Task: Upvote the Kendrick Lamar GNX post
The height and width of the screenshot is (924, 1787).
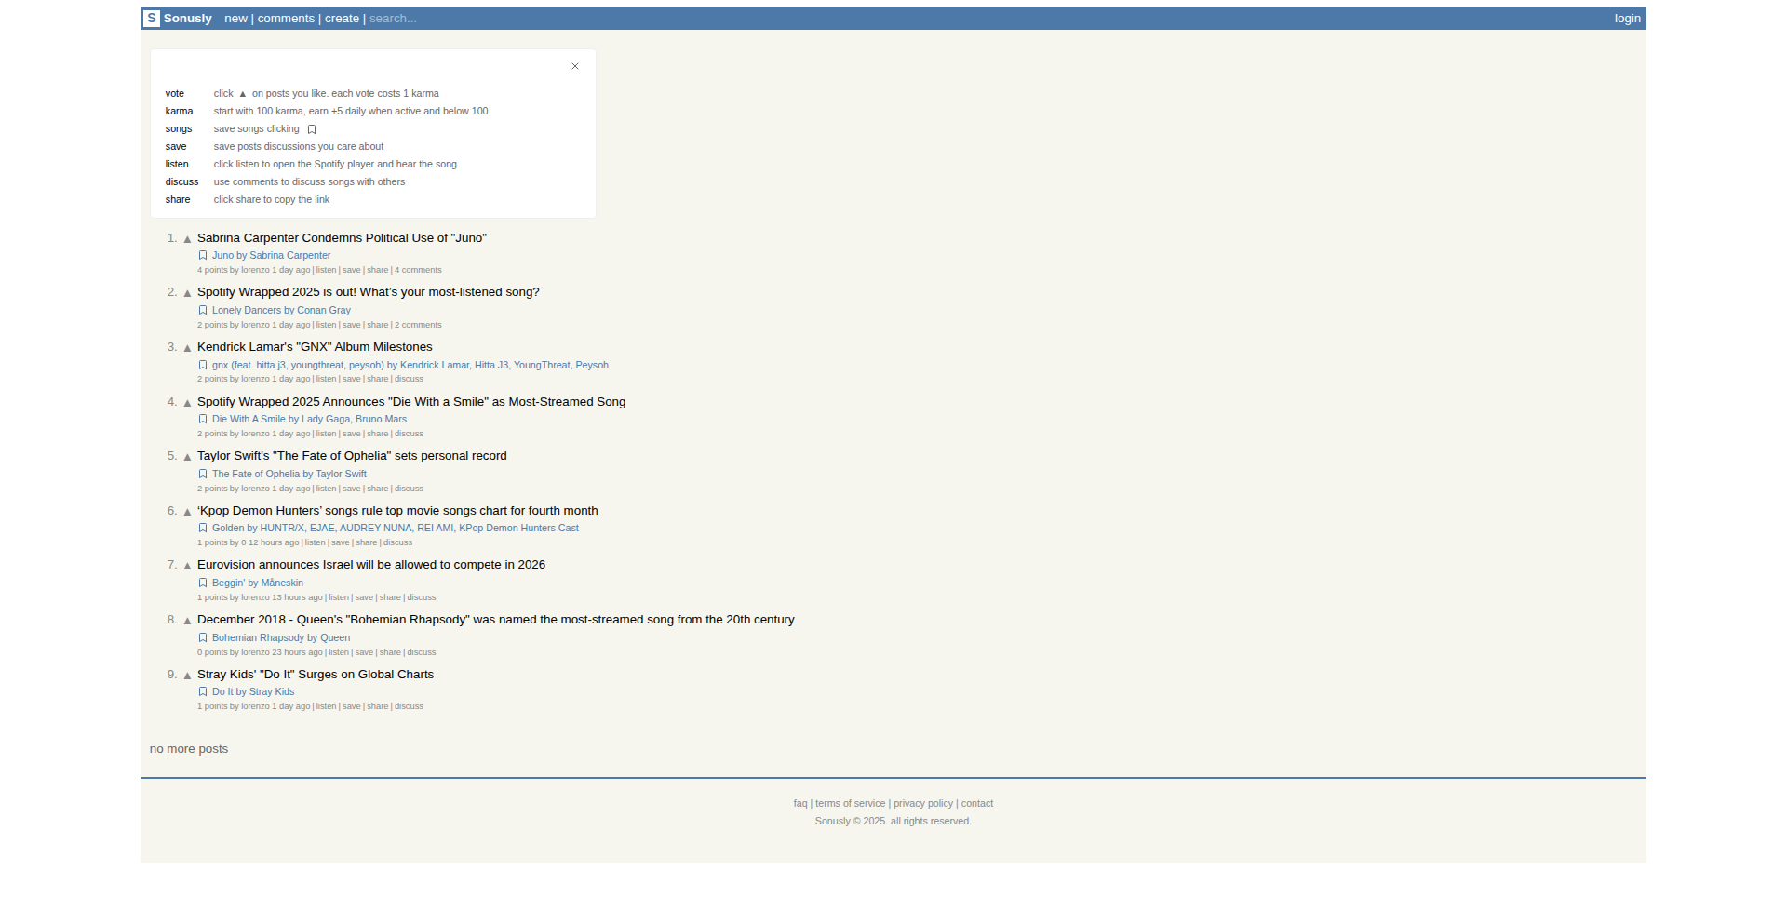Action: click(187, 348)
